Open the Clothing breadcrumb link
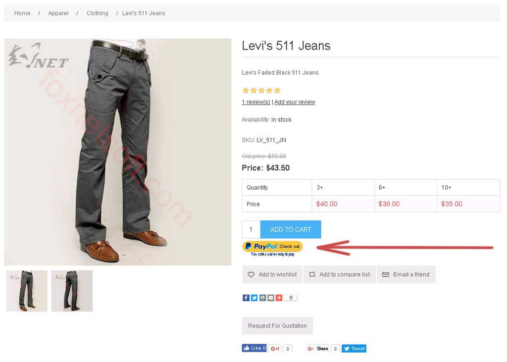This screenshot has height=362, width=507. tap(97, 13)
